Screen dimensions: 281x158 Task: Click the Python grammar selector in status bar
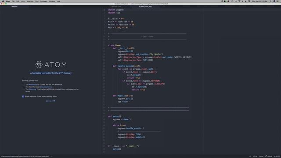(261, 156)
